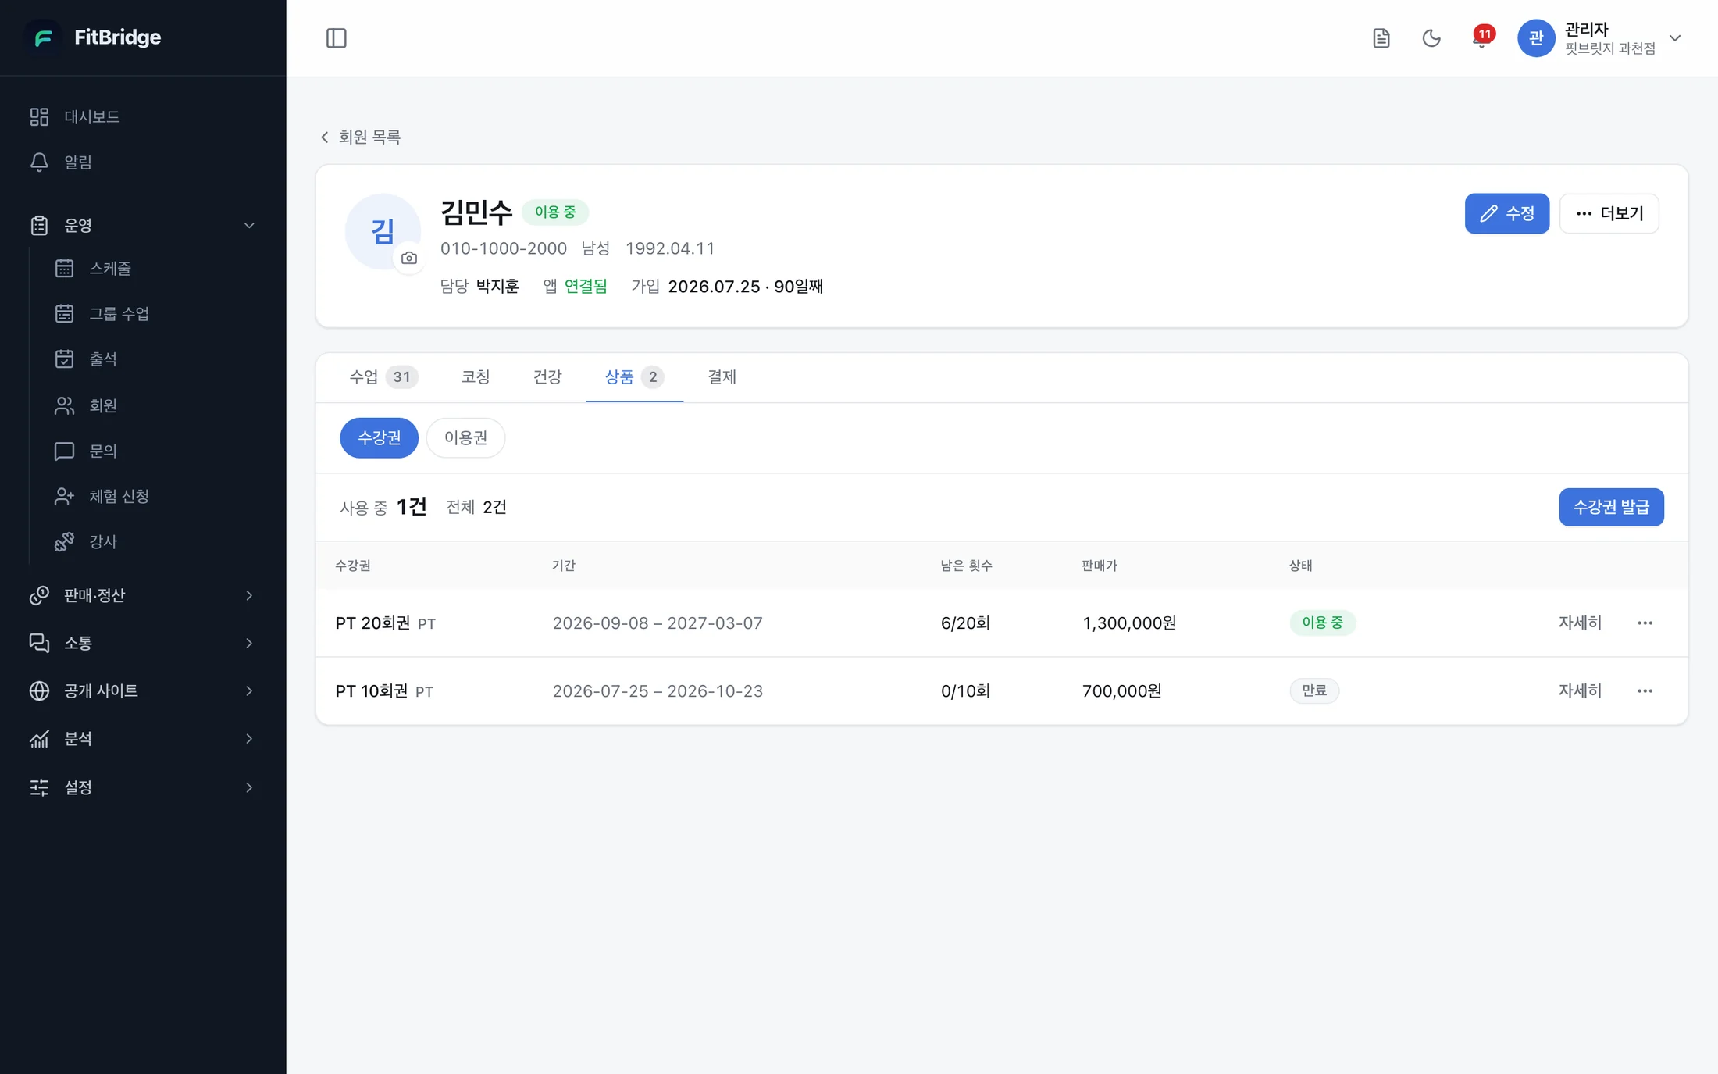
Task: Switch to the 수업 tab
Action: (x=383, y=377)
